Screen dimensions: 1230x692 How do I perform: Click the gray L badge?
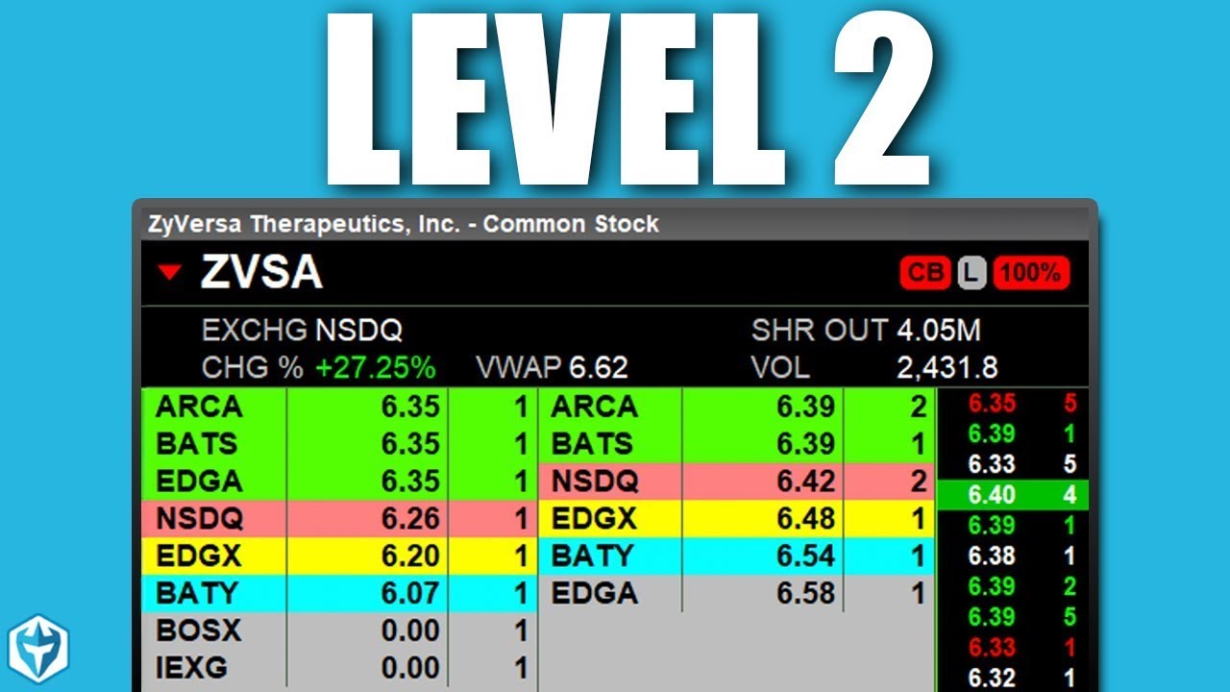pyautogui.click(x=972, y=274)
